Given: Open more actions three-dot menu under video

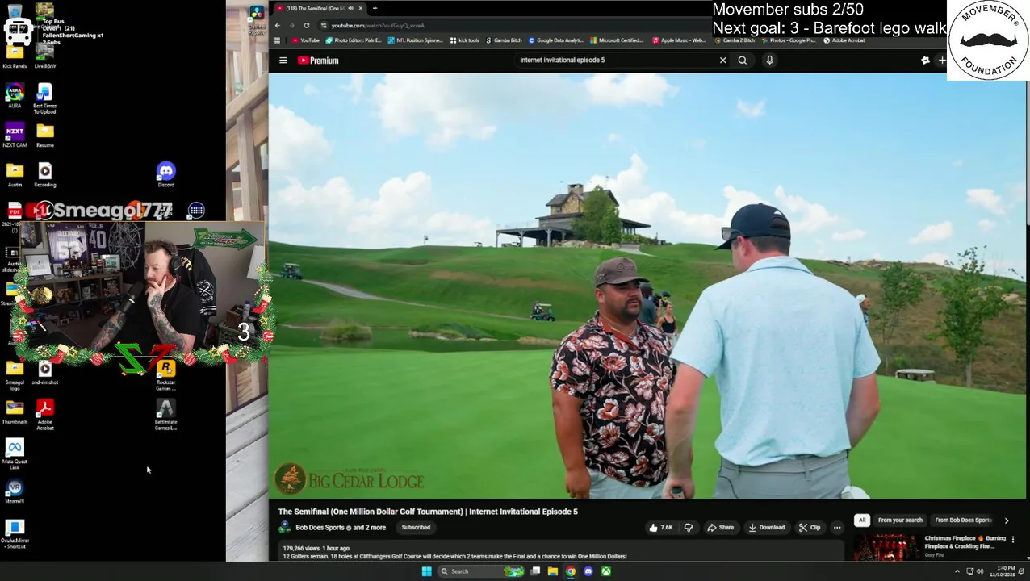Looking at the screenshot, I should coord(837,528).
